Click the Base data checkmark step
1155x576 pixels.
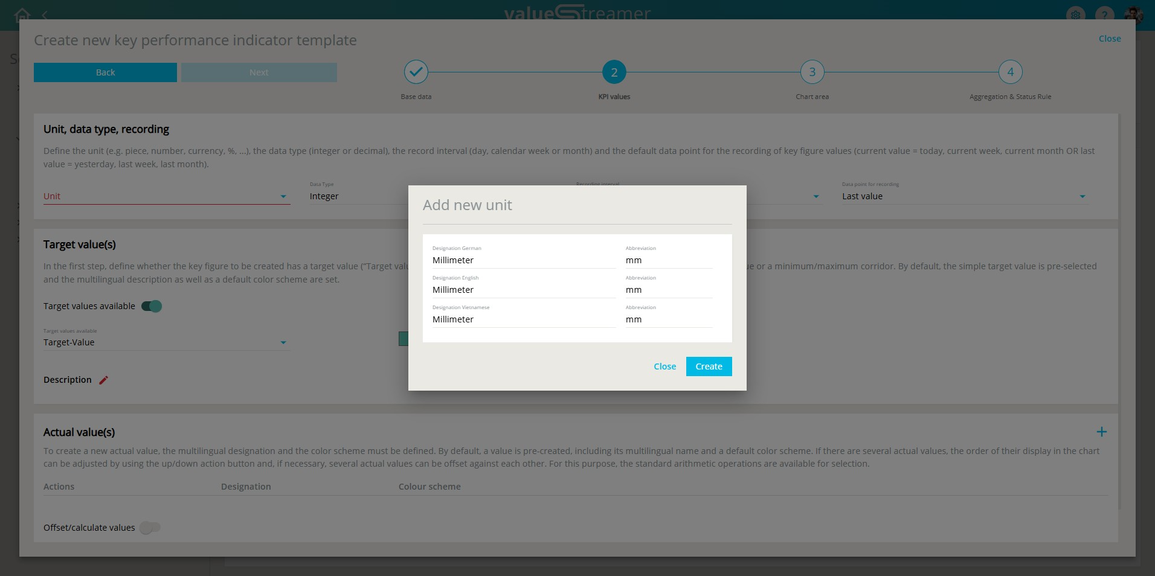[416, 72]
